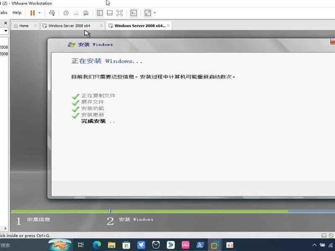The height and width of the screenshot is (251, 335).
Task: Open the power options dropdown beside pause
Action: [x=39, y=13]
